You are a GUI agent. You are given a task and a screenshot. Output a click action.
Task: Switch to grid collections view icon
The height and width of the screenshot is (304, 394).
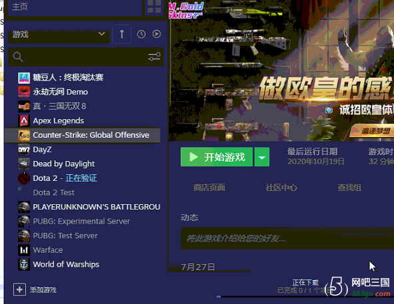coord(154,7)
